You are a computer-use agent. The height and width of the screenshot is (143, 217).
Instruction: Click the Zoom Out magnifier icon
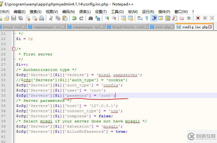114,18
